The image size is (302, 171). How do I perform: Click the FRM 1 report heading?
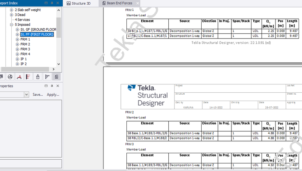point(129,10)
